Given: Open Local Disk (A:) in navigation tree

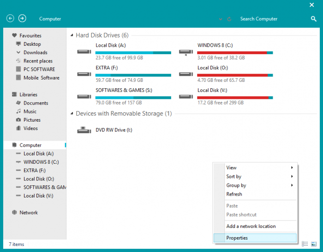Looking at the screenshot, I should pos(38,154).
